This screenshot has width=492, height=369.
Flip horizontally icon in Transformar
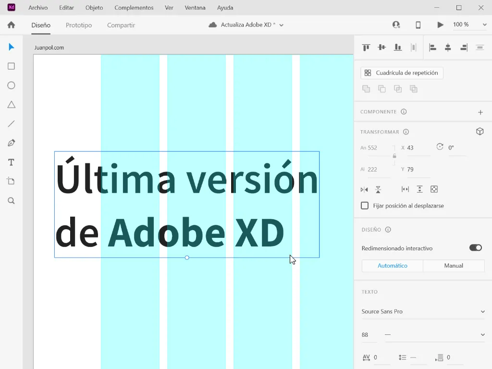tap(364, 189)
